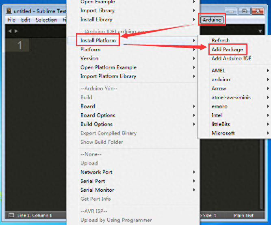
Task: Open the File menu
Action: [x=11, y=20]
